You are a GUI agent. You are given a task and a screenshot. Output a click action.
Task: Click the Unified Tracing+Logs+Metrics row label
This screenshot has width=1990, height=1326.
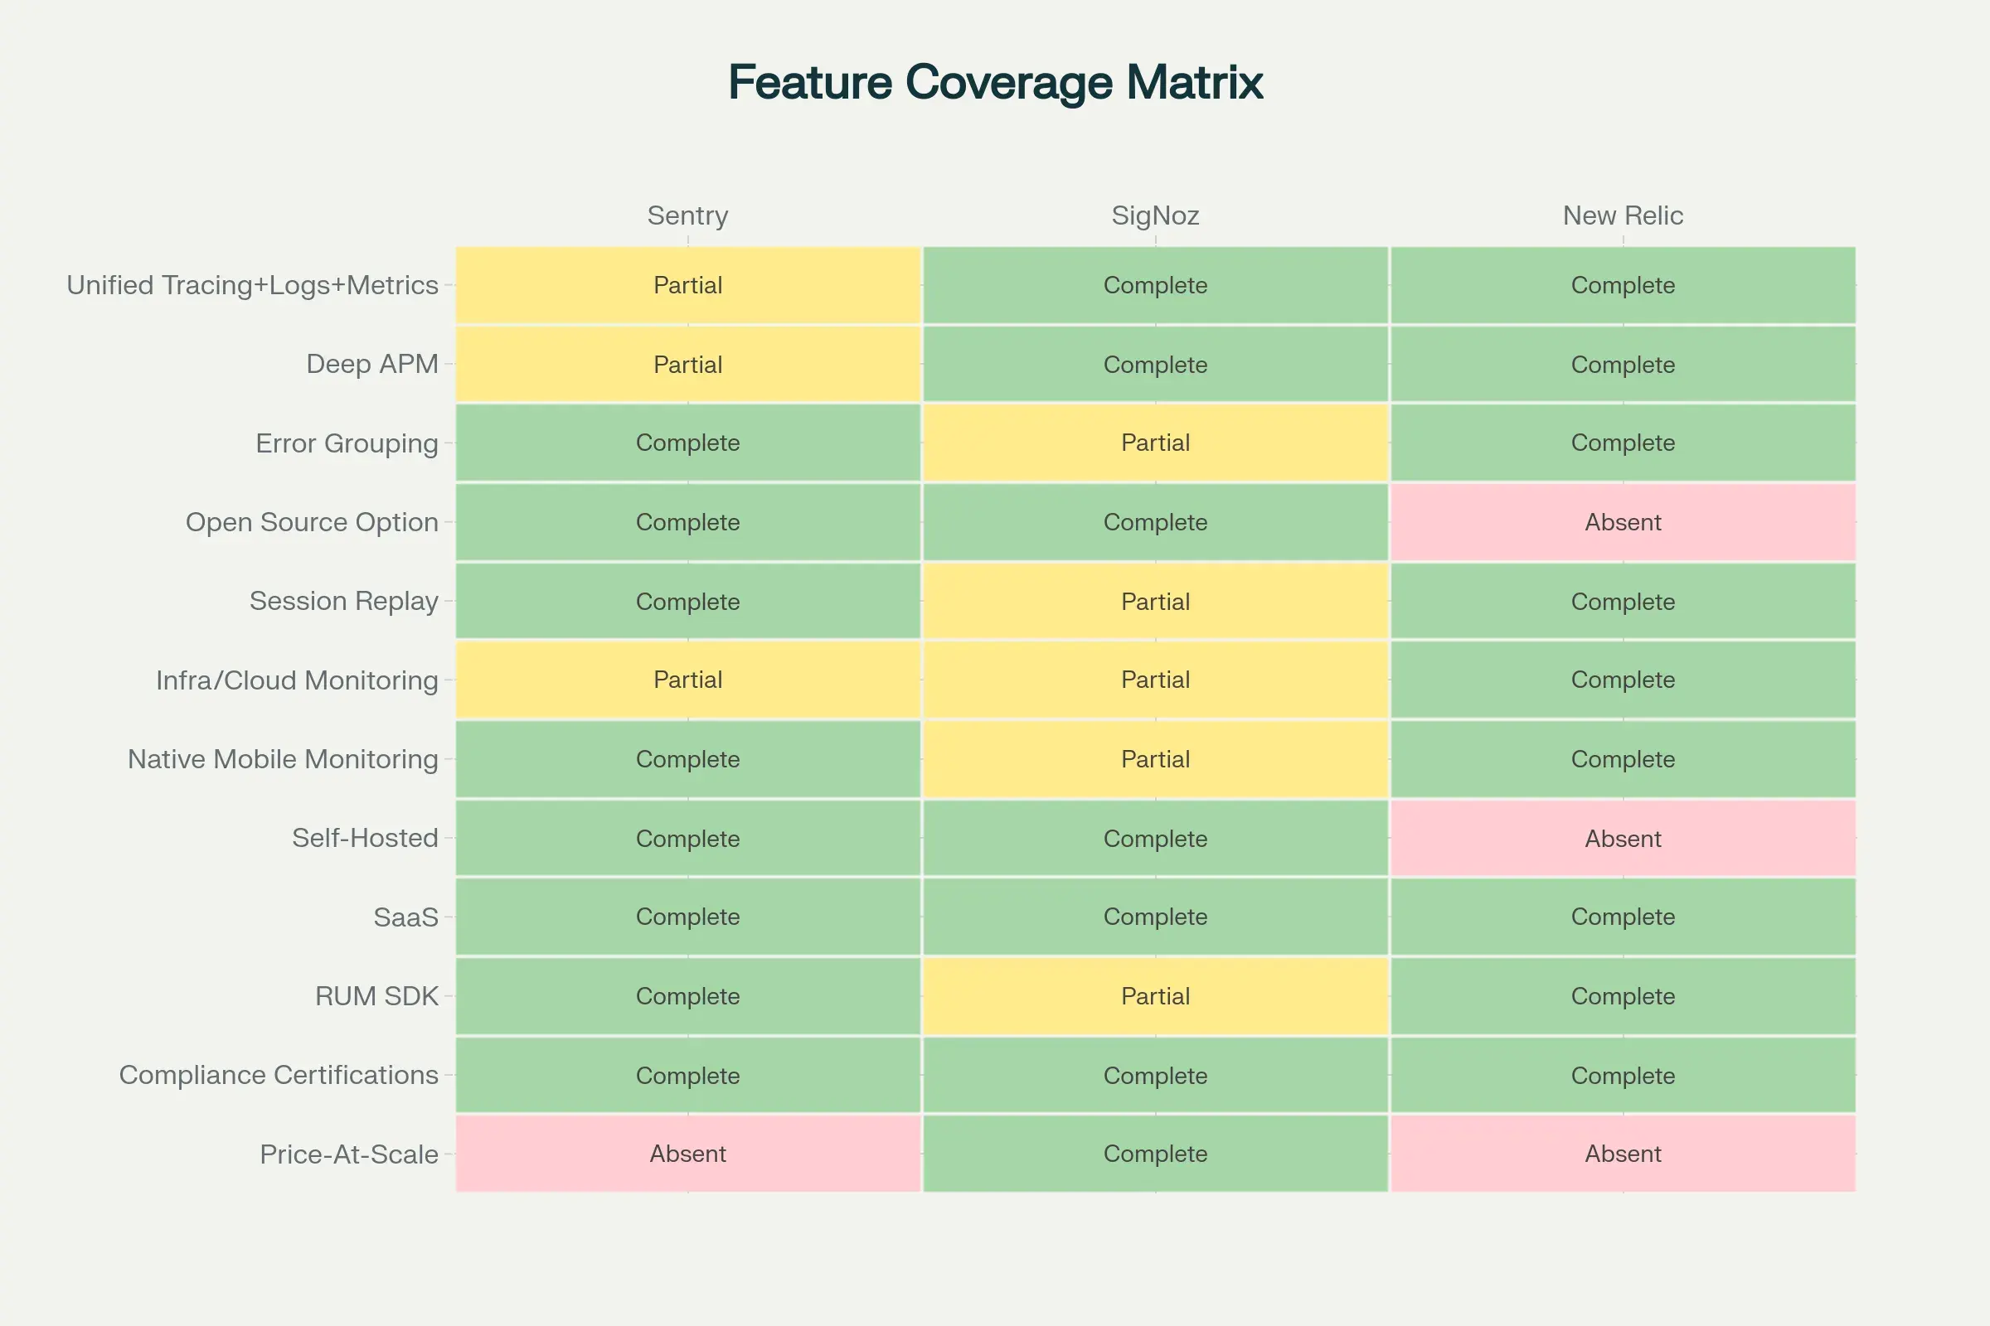(252, 285)
